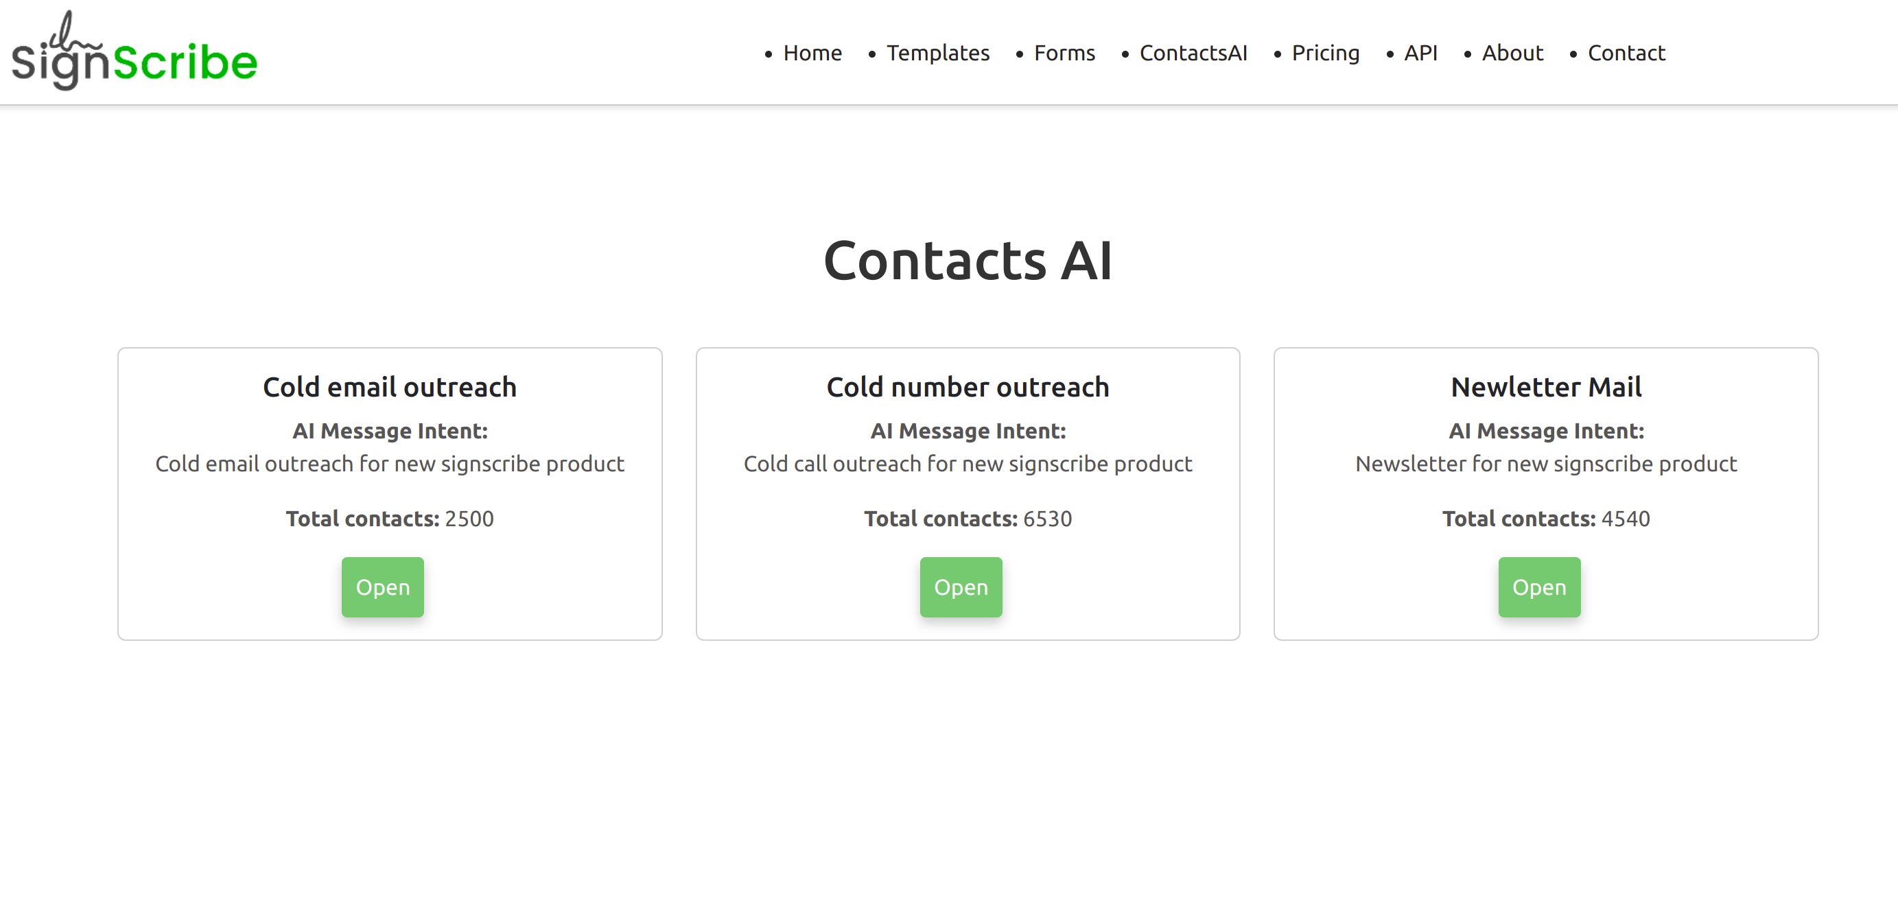
Task: Open the Pricing navigation item
Action: tap(1324, 52)
